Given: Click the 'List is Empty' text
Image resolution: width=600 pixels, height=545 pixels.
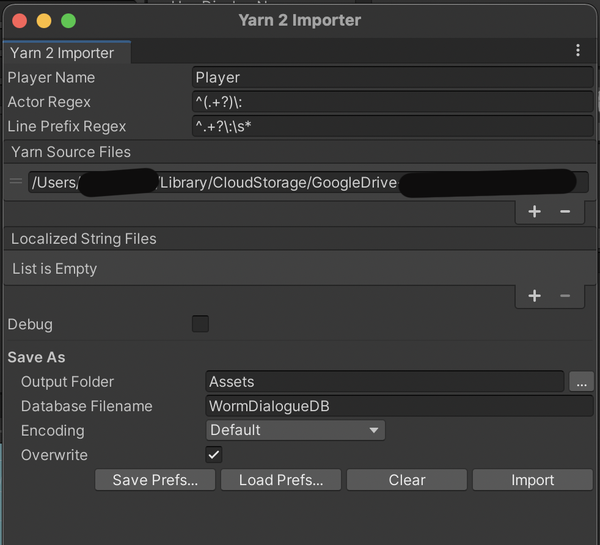Looking at the screenshot, I should (54, 269).
